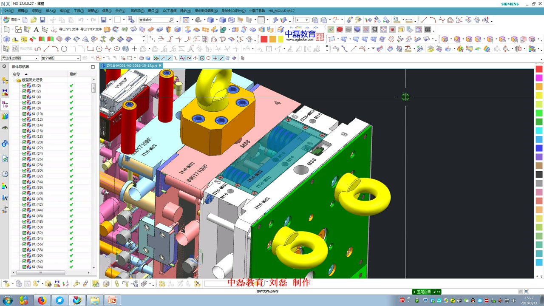Open the History clock sidebar icon
This screenshot has height=306, width=544.
[x=5, y=174]
